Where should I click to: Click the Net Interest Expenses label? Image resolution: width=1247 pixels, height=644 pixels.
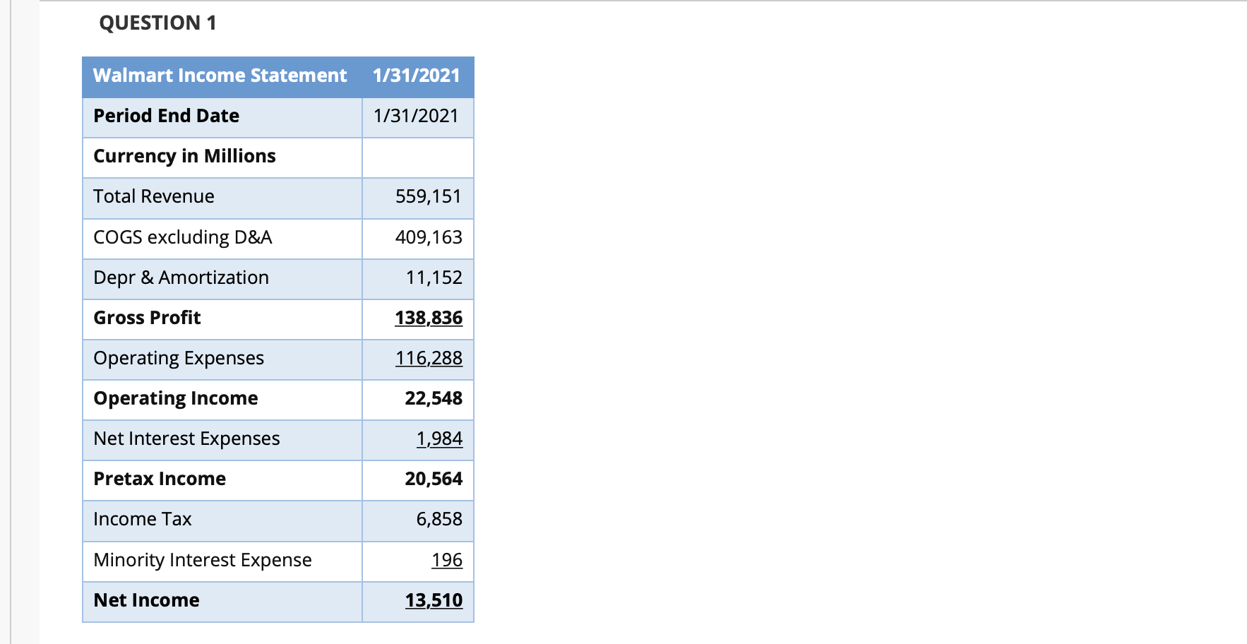[x=187, y=439]
